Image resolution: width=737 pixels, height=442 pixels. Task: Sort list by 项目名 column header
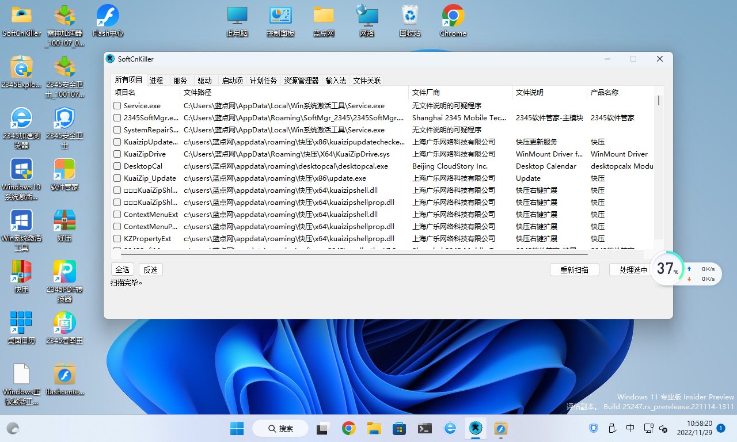146,92
